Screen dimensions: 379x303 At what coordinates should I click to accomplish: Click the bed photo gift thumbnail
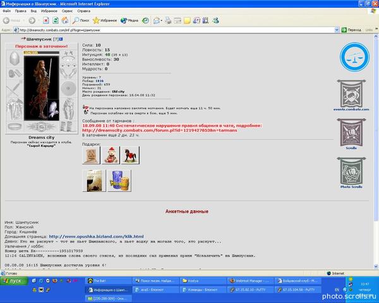[94, 181]
